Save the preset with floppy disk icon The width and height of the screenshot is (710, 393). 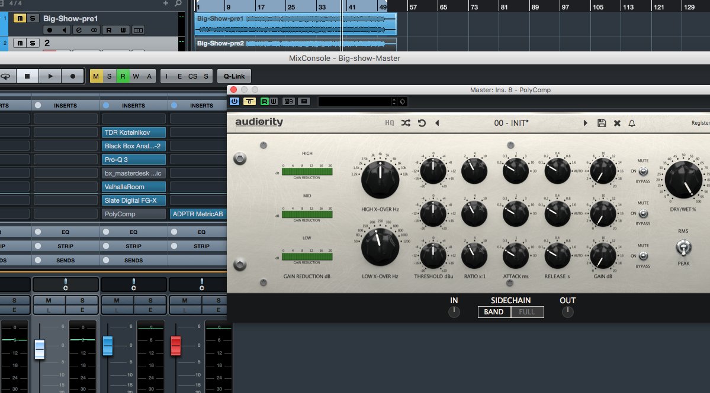601,123
